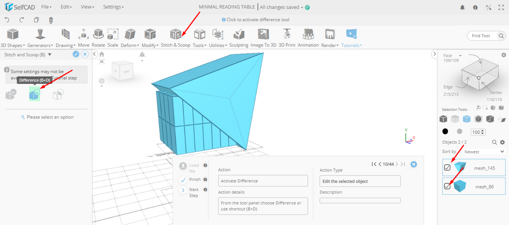Activate the Sculpting tool

pyautogui.click(x=239, y=38)
